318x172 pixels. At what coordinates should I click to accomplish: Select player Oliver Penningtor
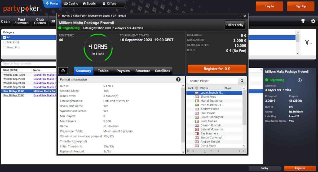coord(214,117)
